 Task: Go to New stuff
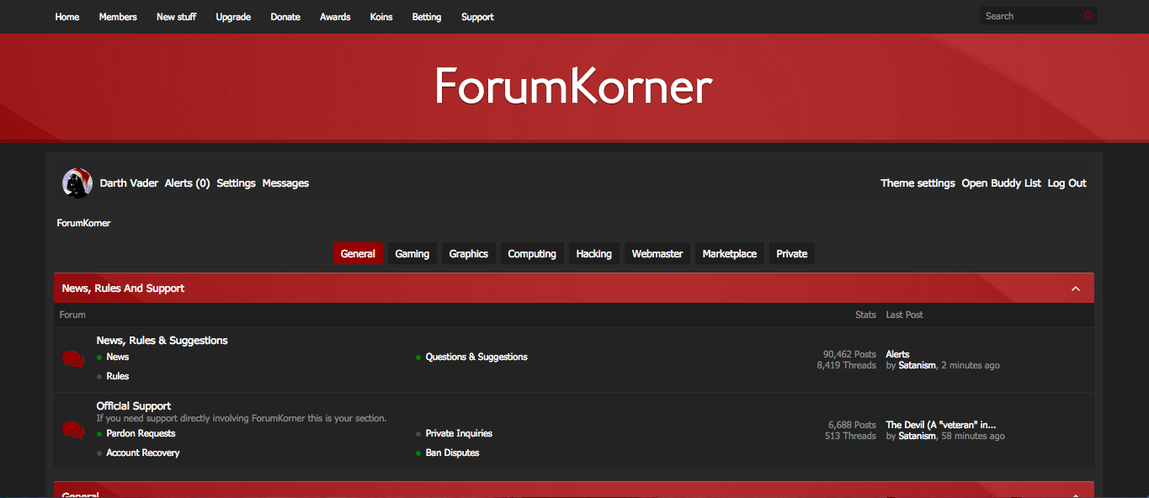coord(177,17)
